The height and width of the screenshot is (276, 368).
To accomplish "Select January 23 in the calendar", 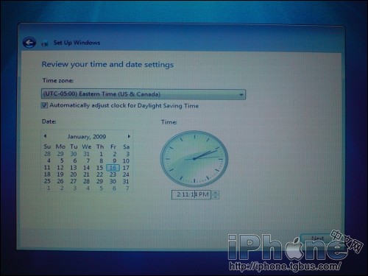I will [113, 174].
